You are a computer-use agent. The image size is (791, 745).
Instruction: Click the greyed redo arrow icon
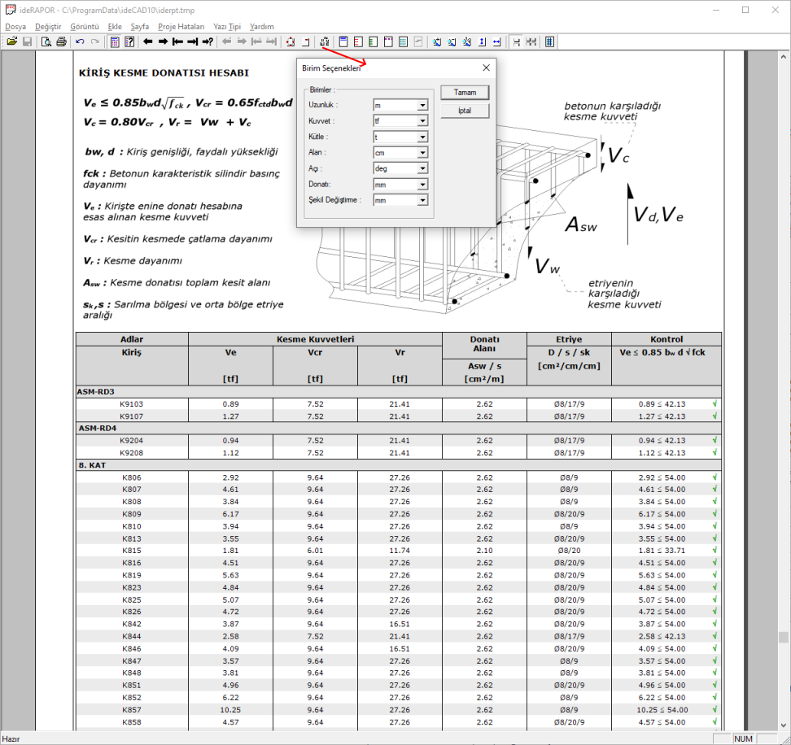tap(95, 41)
